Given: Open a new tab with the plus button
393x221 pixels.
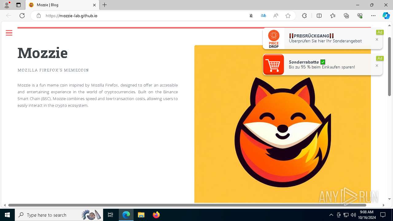Looking at the screenshot, I should tap(105, 5).
